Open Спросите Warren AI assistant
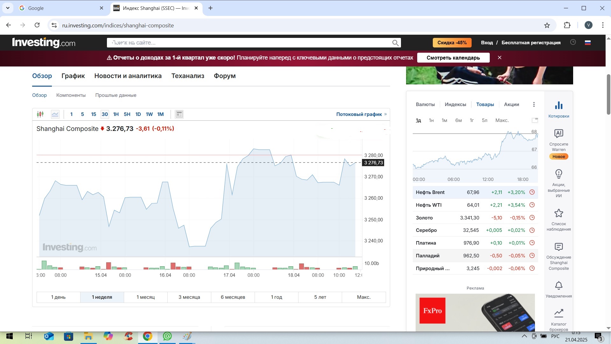 (x=559, y=144)
